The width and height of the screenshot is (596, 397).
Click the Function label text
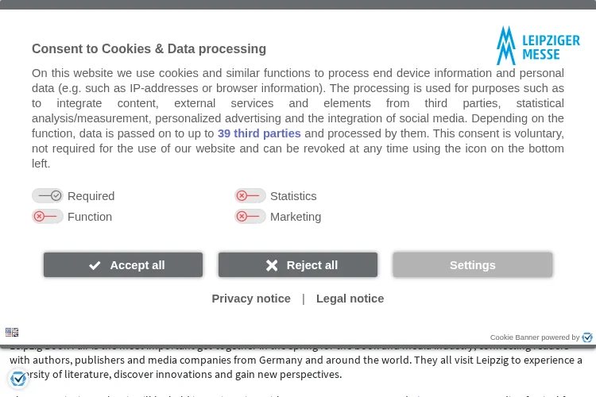[x=90, y=217]
